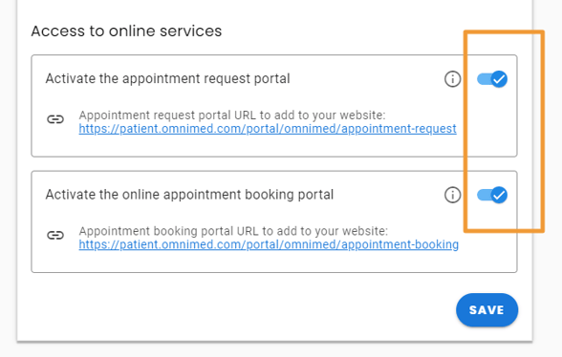Click chain link icon beside appointment request URL
Image resolution: width=562 pixels, height=357 pixels.
click(55, 119)
